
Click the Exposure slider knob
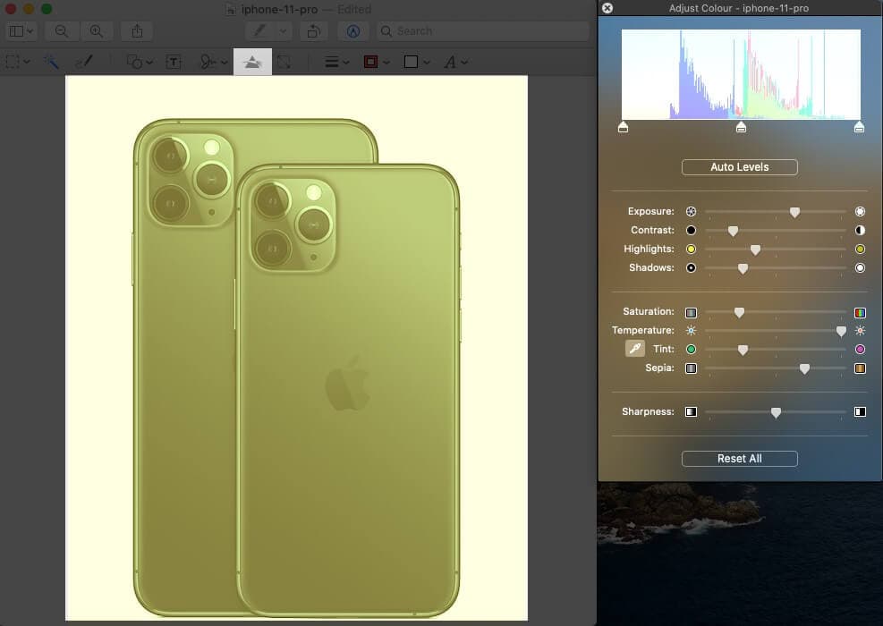[794, 212]
